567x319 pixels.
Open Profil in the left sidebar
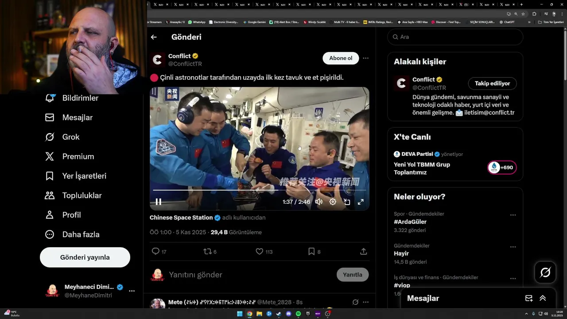pos(63,215)
